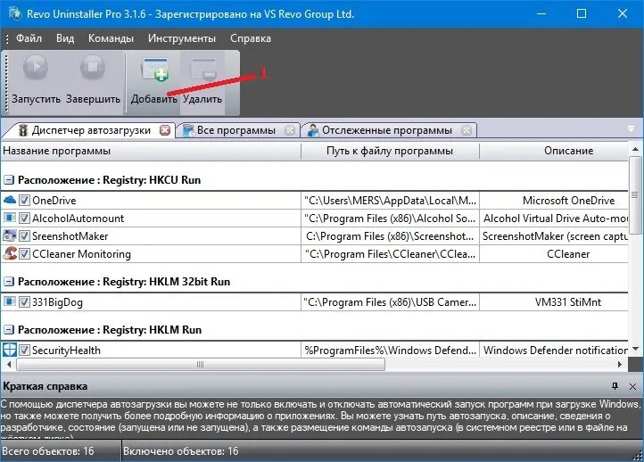Image resolution: width=644 pixels, height=462 pixels.
Task: Switch to Диспетчер автозагрузки tab
Action: (x=87, y=130)
